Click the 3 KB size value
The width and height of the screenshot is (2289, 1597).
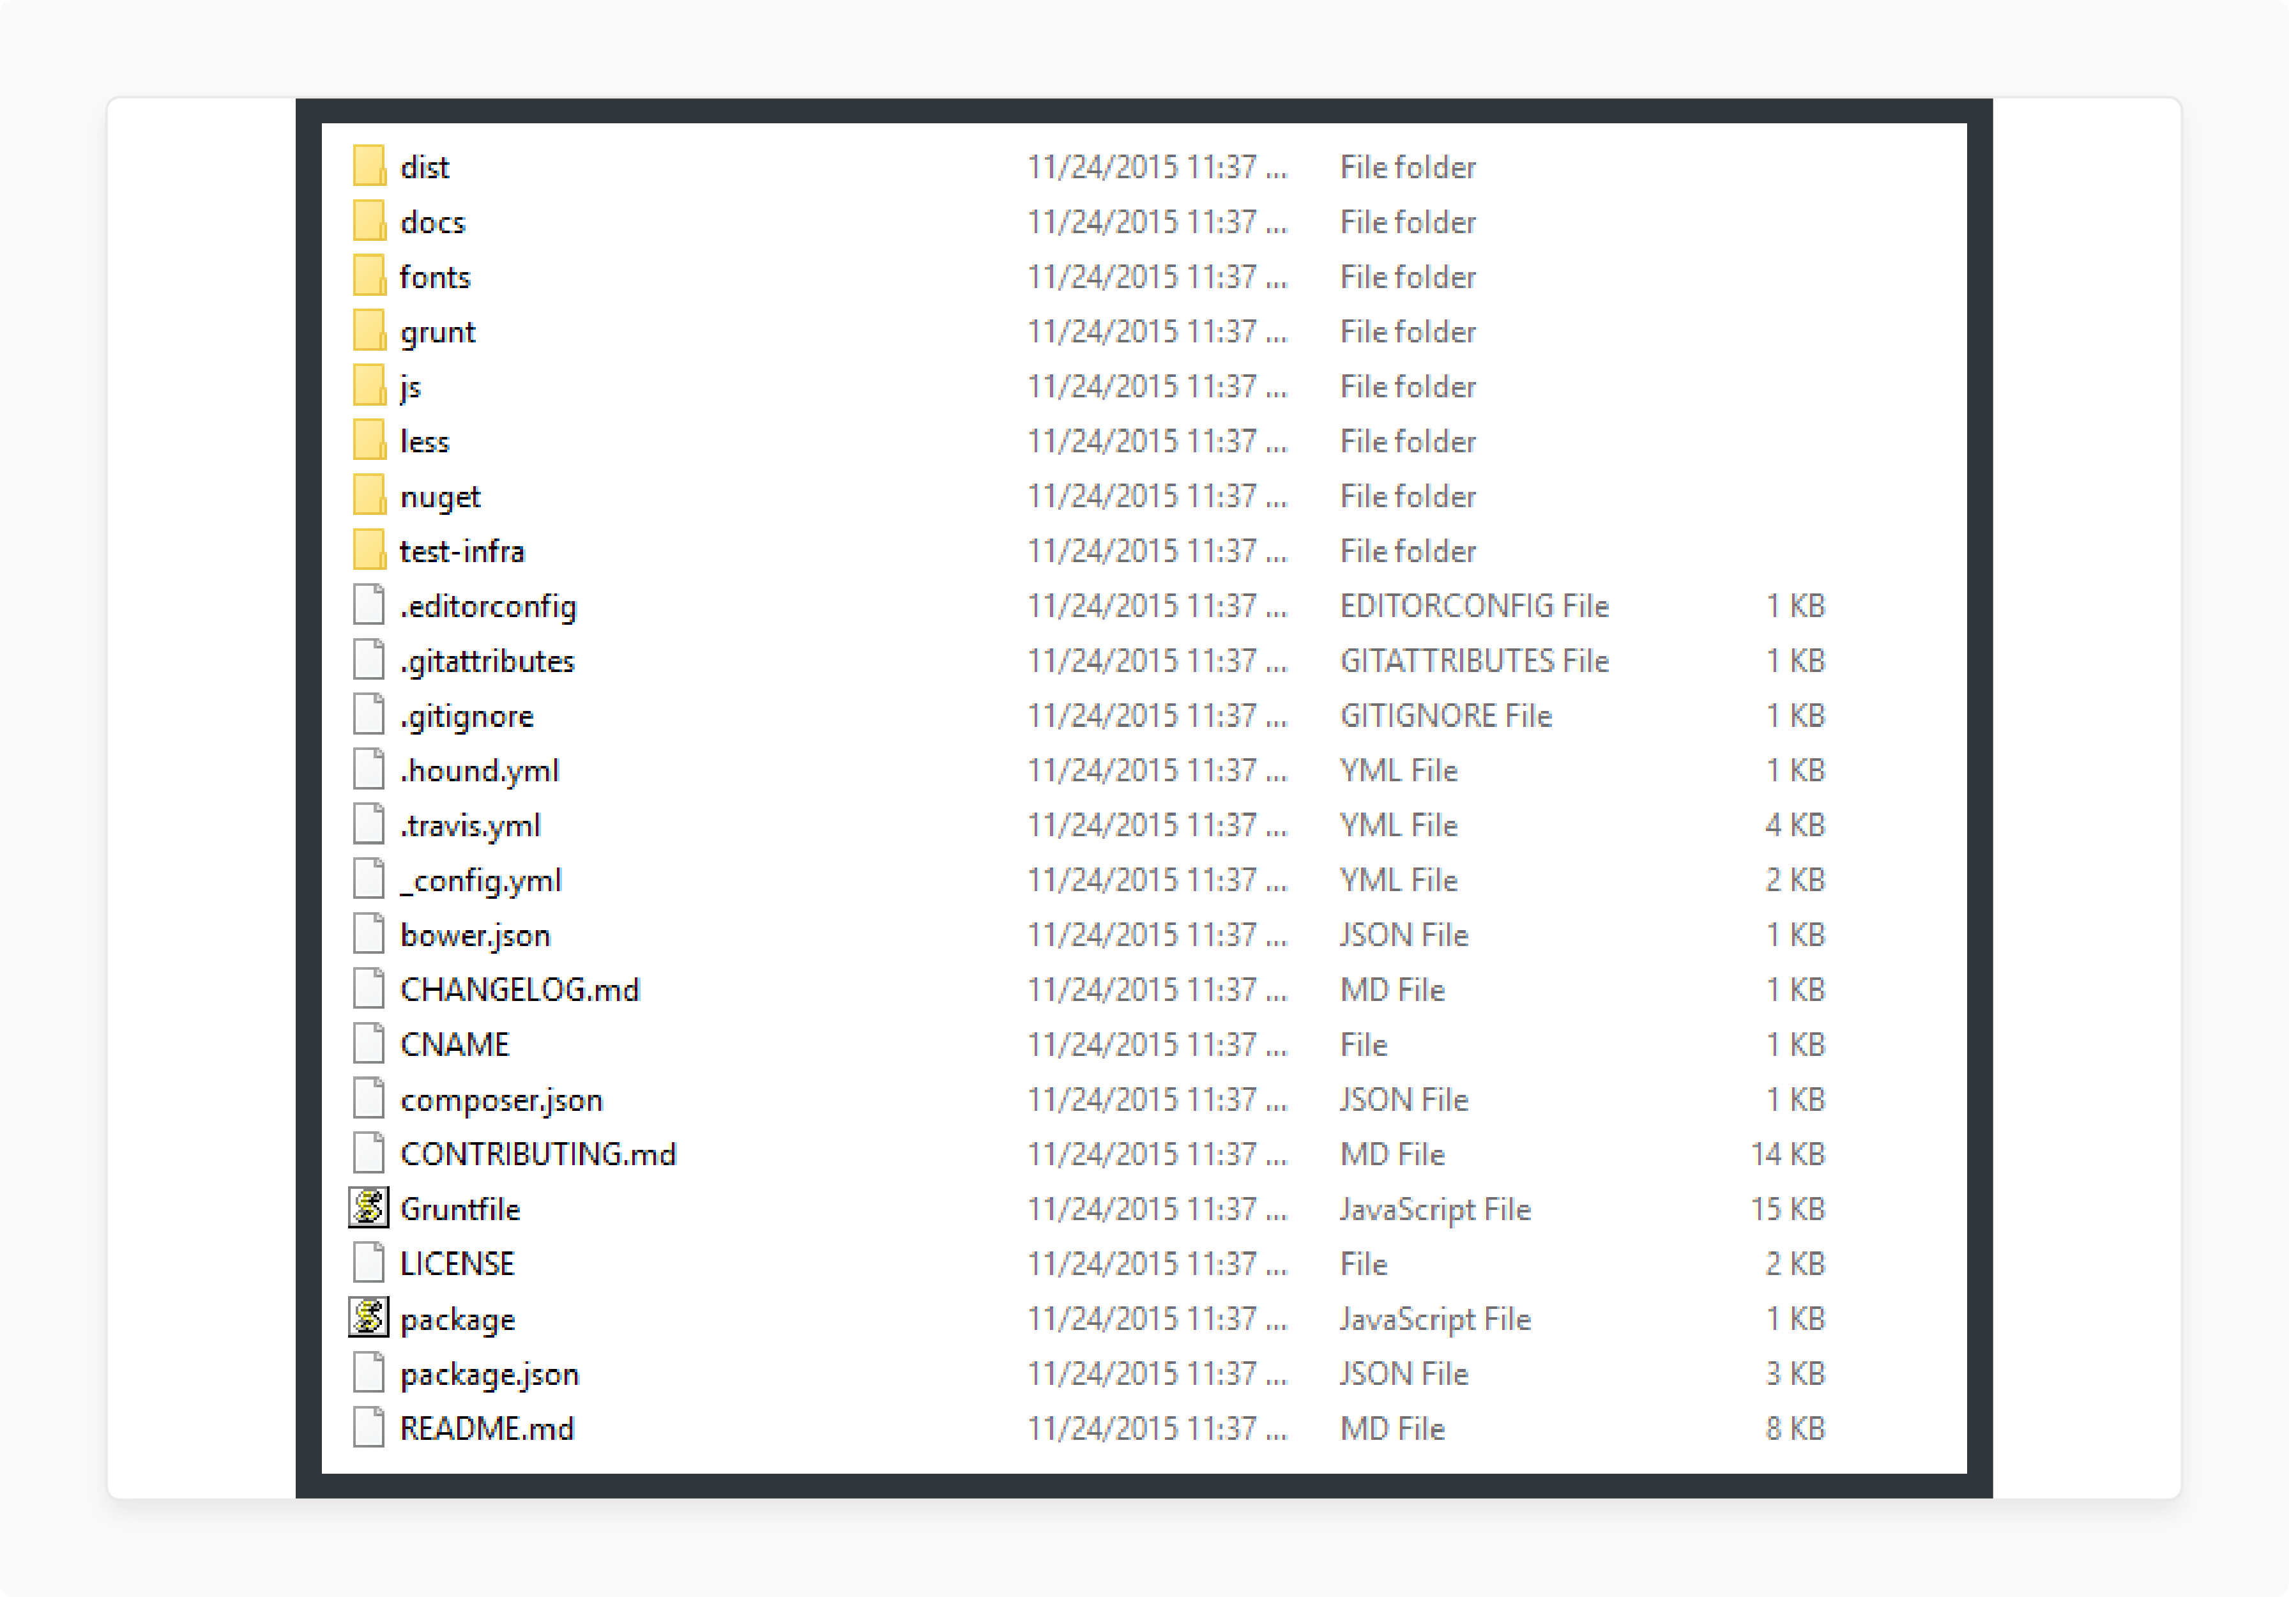[x=1795, y=1373]
